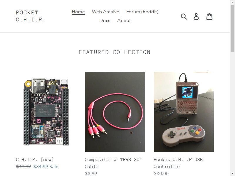Click the C.H.I.P. [new] product title
Screen dimensions: 235x176
click(x=35, y=160)
